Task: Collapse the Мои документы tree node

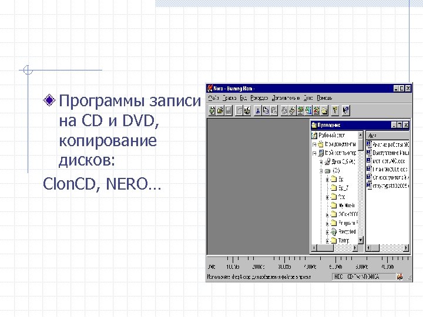Action: point(314,145)
